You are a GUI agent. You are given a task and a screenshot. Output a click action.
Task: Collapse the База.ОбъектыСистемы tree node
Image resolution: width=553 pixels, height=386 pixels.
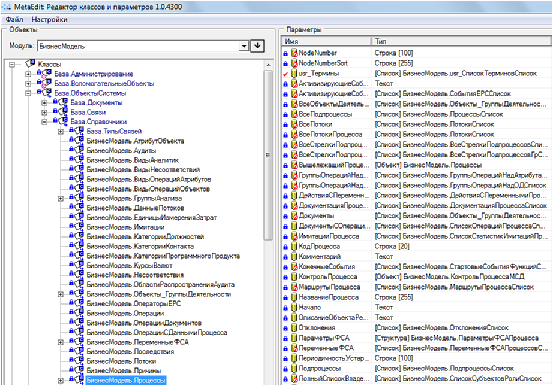pyautogui.click(x=28, y=93)
